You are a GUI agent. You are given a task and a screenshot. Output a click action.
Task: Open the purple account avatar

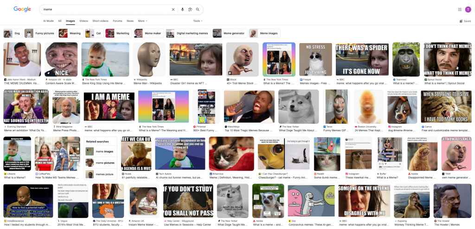(468, 9)
